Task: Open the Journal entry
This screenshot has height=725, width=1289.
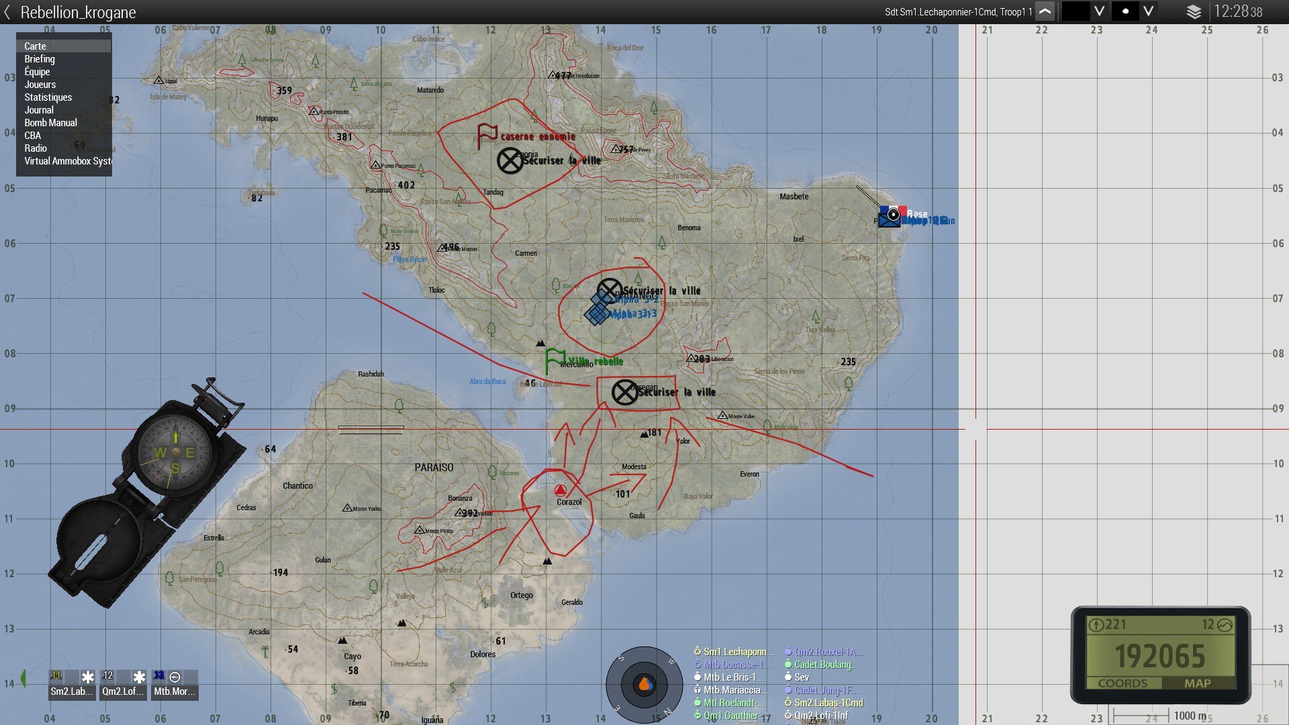Action: (64, 110)
